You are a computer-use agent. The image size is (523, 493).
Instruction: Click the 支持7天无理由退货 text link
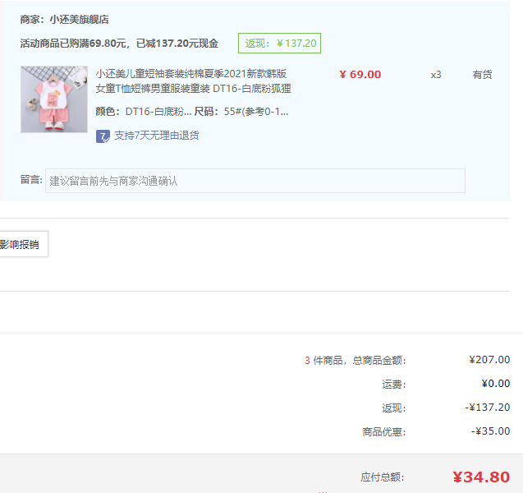[156, 136]
